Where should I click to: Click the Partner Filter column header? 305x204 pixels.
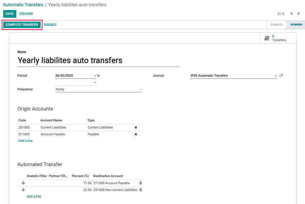tap(58, 176)
